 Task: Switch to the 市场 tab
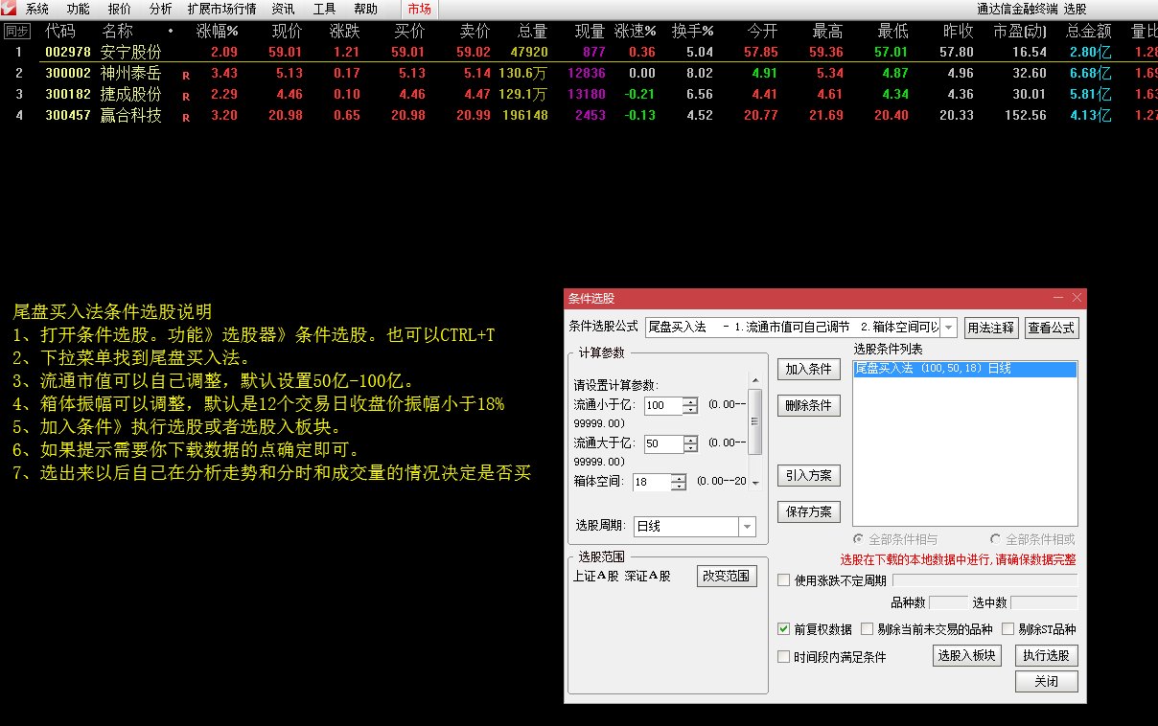point(419,9)
